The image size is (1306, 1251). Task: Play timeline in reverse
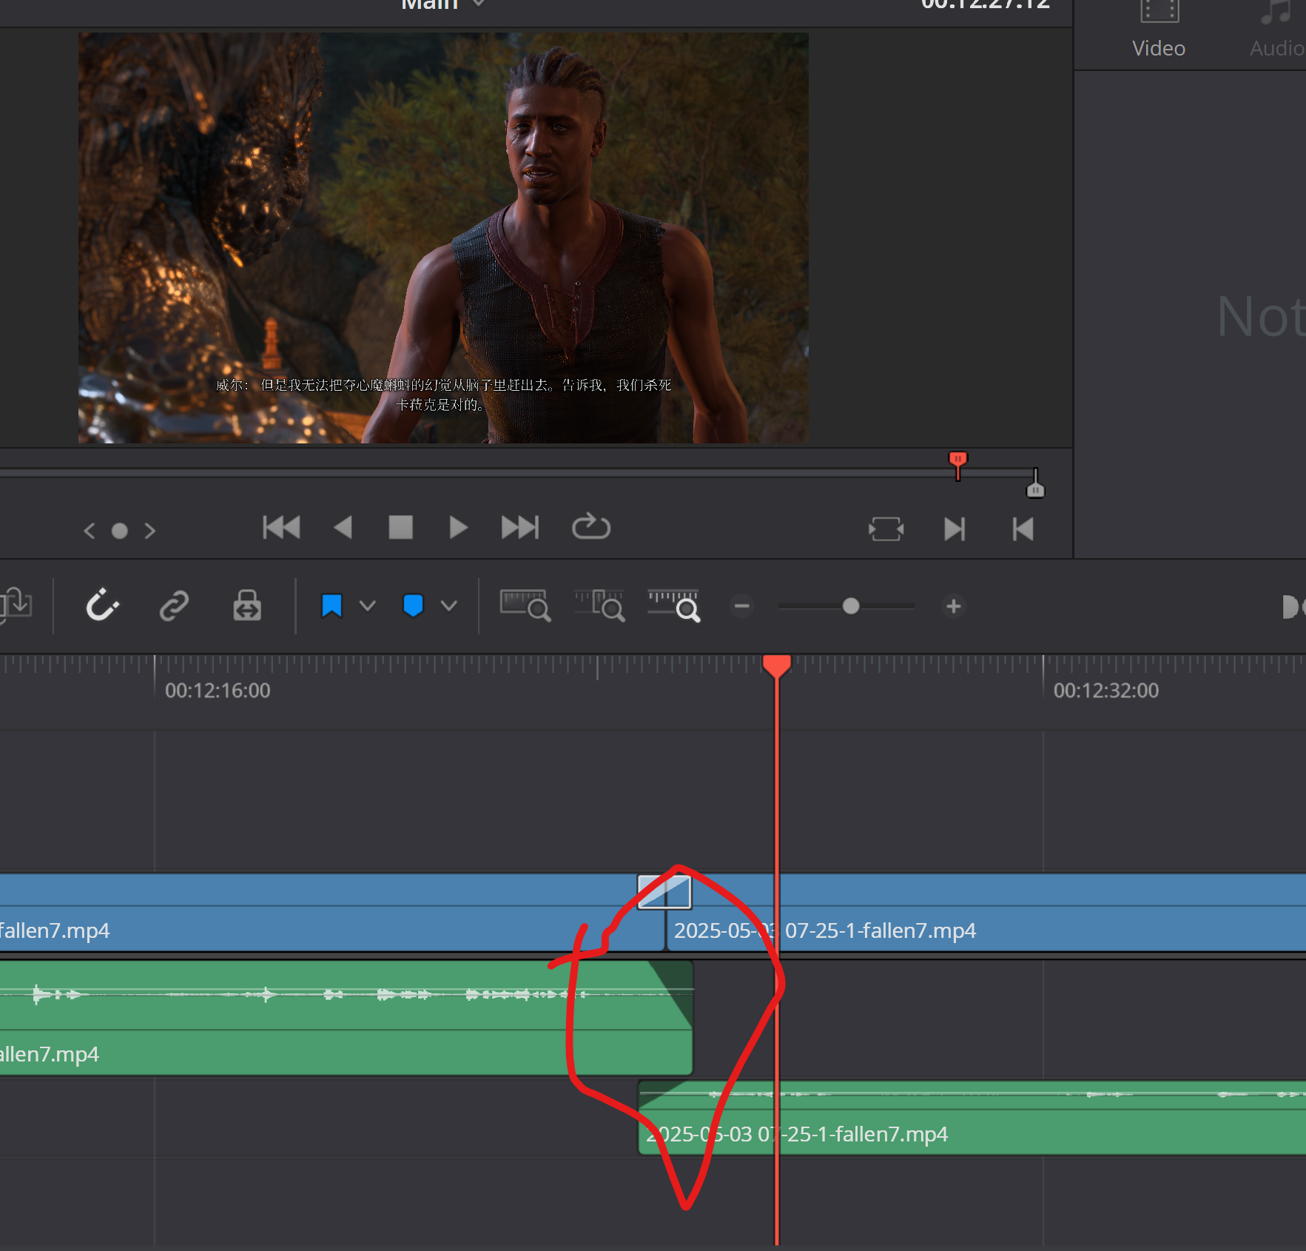343,528
